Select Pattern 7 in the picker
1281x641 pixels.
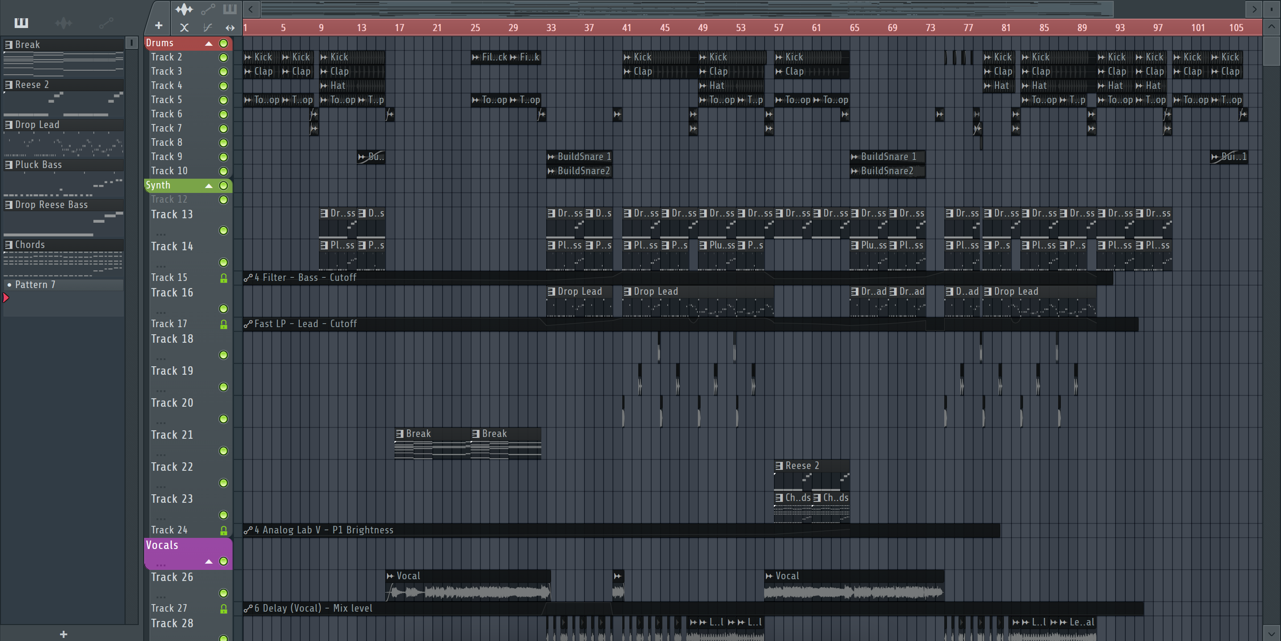[x=64, y=285]
